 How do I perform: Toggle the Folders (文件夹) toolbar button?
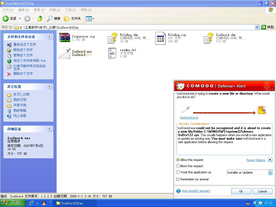pos(72,19)
